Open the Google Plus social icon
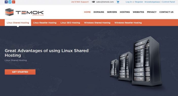This screenshot has width=178, height=96. click(13, 2)
